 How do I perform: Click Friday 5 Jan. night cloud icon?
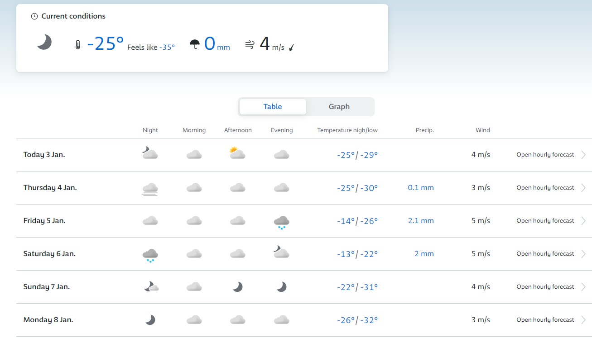pyautogui.click(x=149, y=221)
